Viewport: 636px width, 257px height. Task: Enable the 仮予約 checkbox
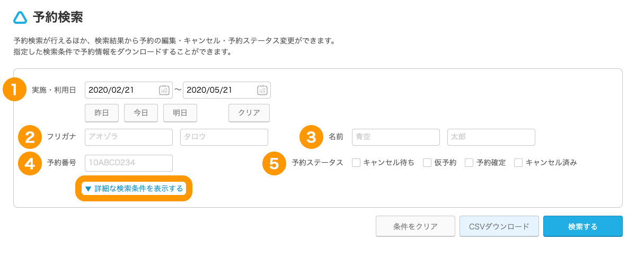(x=427, y=163)
